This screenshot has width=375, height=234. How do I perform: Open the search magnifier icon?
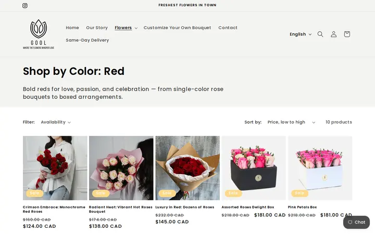[320, 34]
